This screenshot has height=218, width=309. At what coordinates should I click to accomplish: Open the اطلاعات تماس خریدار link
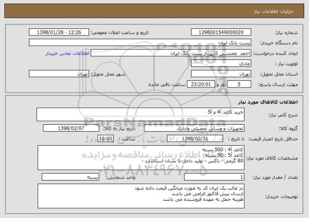click(x=68, y=54)
